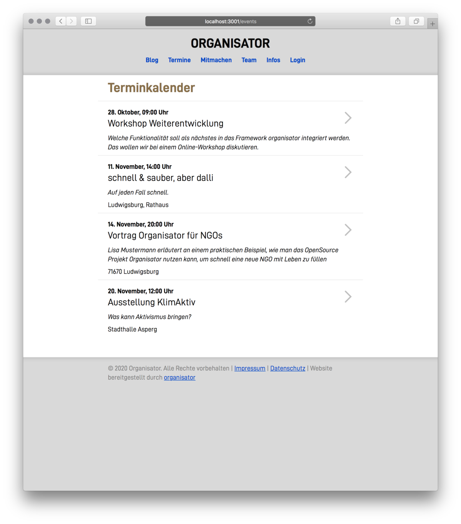This screenshot has height=524, width=461.
Task: Navigate to the Team page
Action: (249, 60)
